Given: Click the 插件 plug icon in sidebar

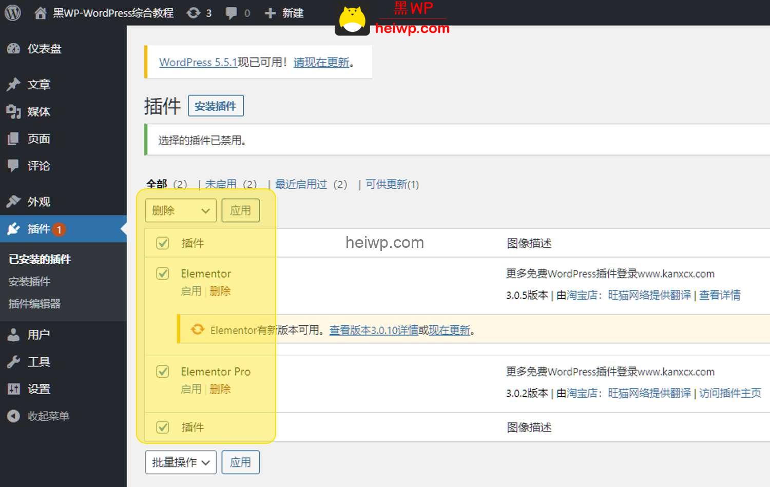Looking at the screenshot, I should (x=13, y=229).
